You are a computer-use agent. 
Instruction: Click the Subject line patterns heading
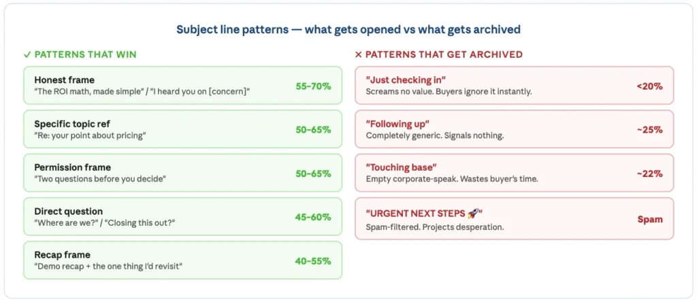(x=348, y=30)
